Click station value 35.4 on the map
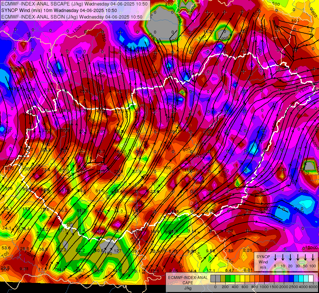Screen dimensions: 319x293 click(136, 251)
